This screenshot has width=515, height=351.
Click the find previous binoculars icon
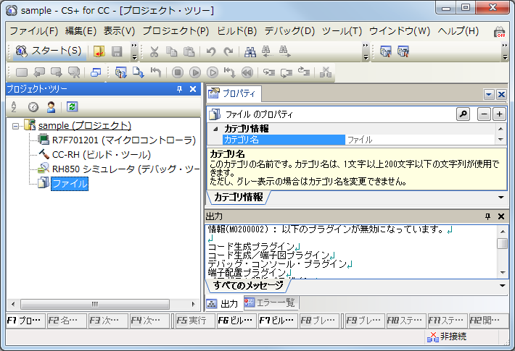tap(267, 51)
